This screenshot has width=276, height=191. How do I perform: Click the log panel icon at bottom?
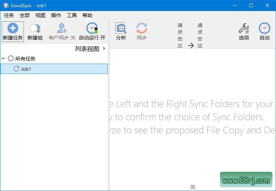pos(193,187)
